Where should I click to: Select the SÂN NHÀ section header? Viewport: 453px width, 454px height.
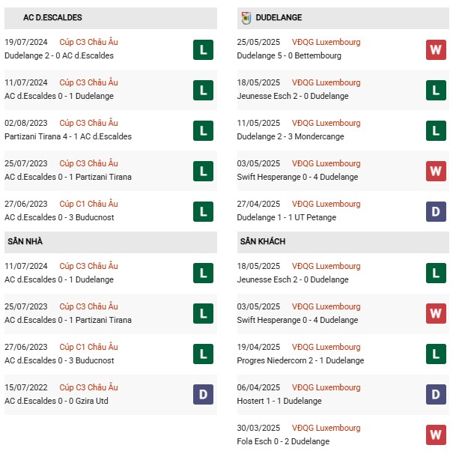(25, 241)
